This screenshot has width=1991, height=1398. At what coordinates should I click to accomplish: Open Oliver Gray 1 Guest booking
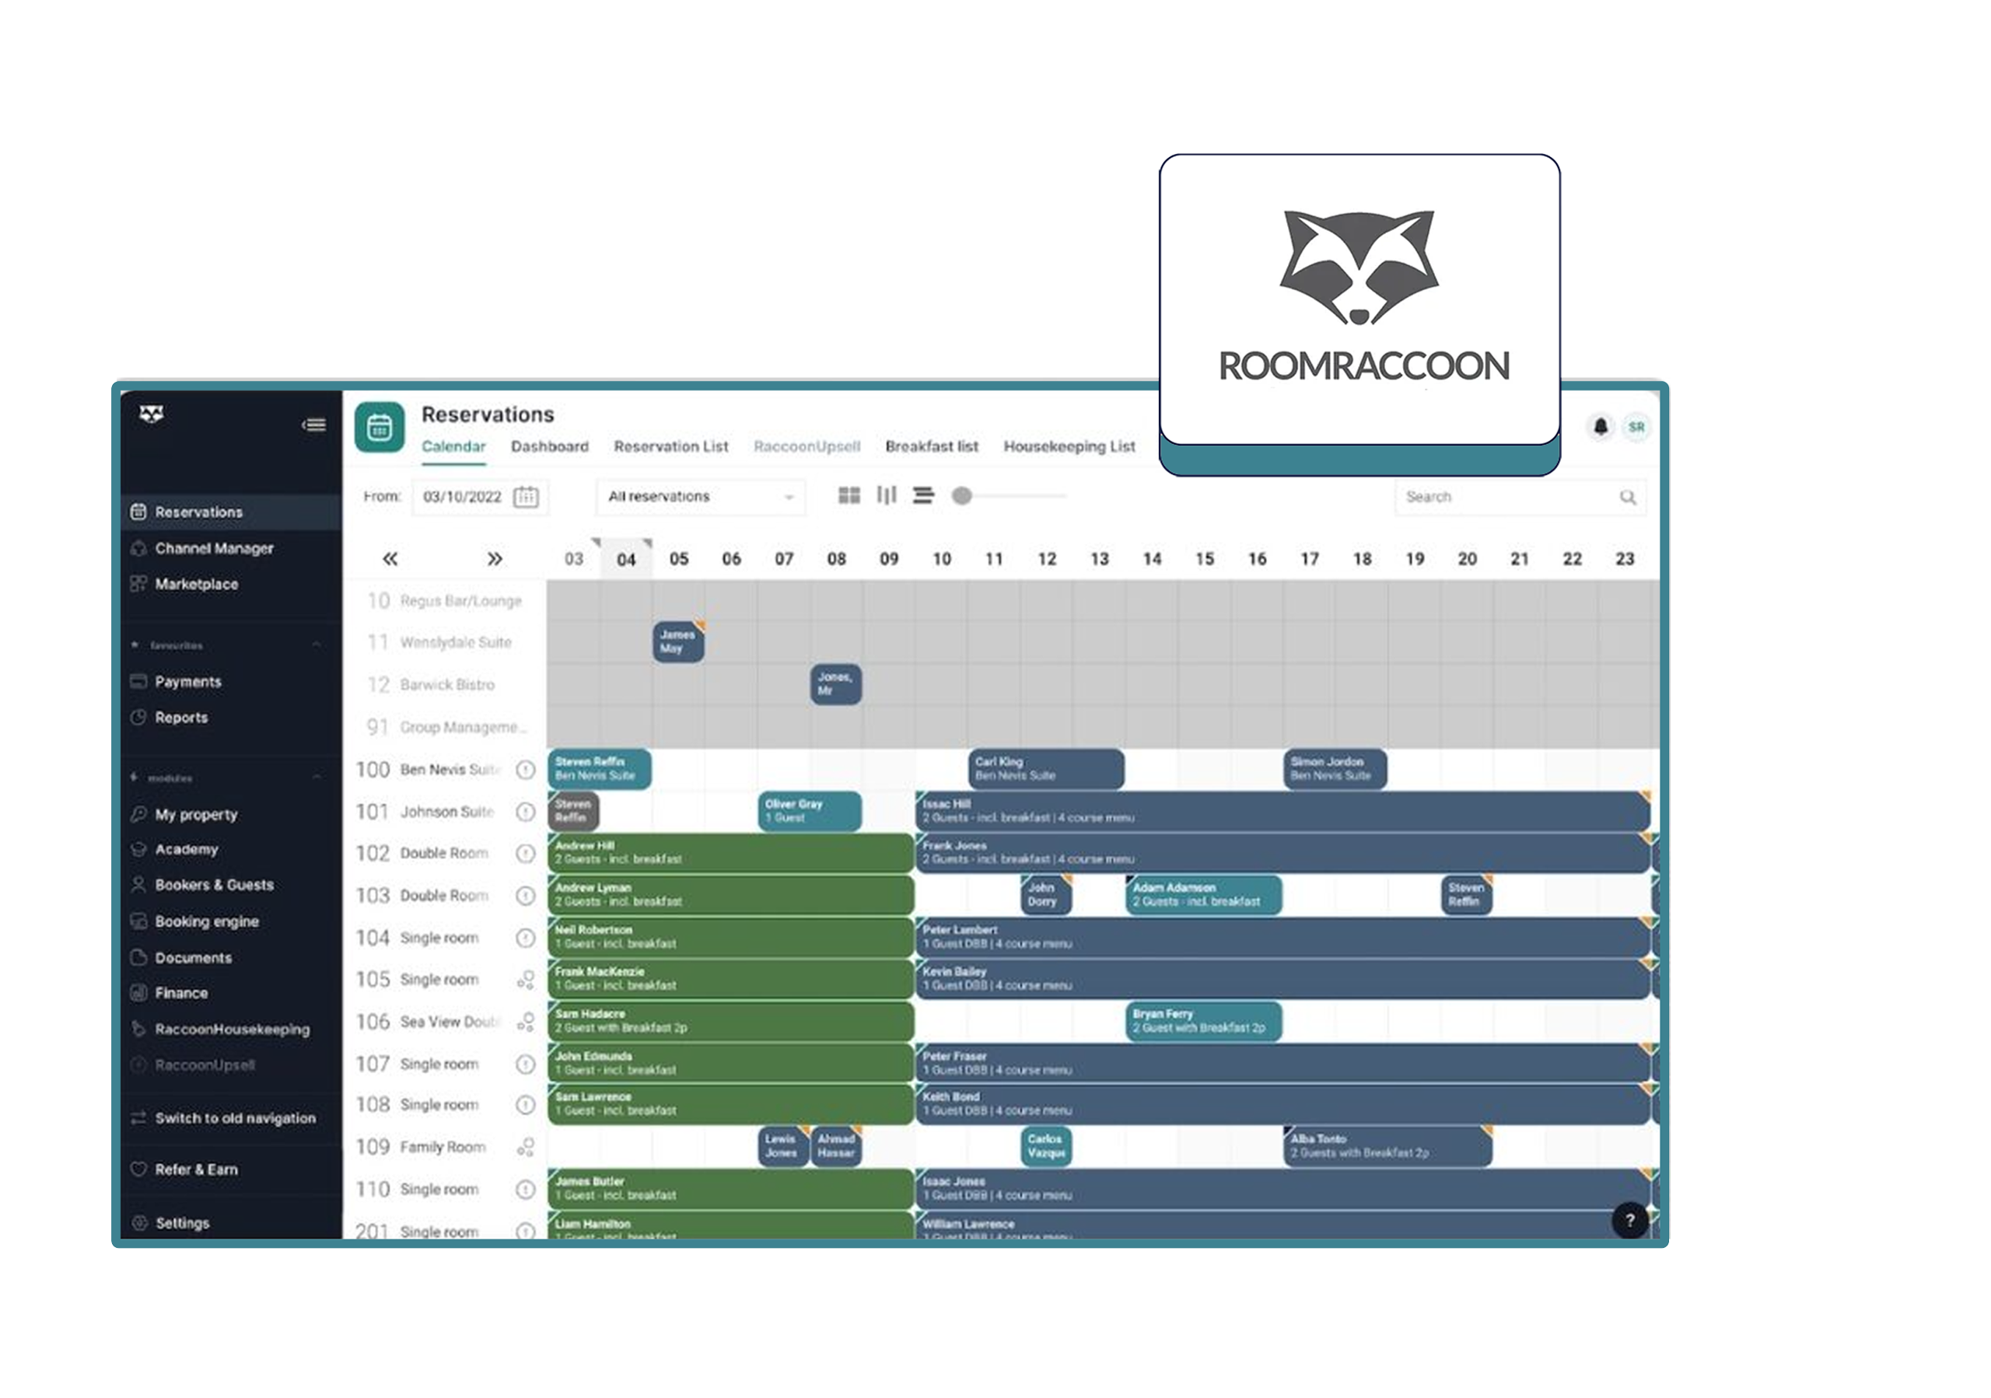point(810,811)
